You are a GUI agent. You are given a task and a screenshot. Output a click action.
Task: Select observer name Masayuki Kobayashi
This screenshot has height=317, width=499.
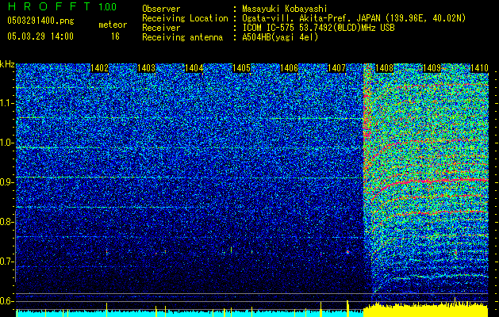click(x=285, y=10)
